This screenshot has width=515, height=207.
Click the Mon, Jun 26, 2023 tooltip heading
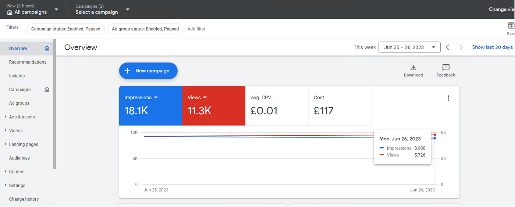pos(400,139)
